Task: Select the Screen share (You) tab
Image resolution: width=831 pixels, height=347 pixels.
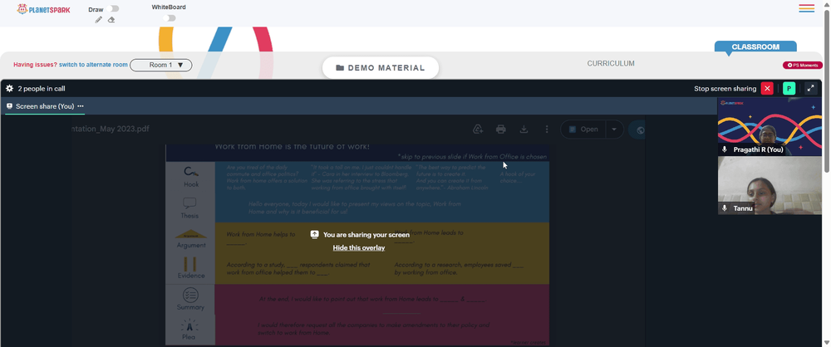Action: [x=45, y=106]
